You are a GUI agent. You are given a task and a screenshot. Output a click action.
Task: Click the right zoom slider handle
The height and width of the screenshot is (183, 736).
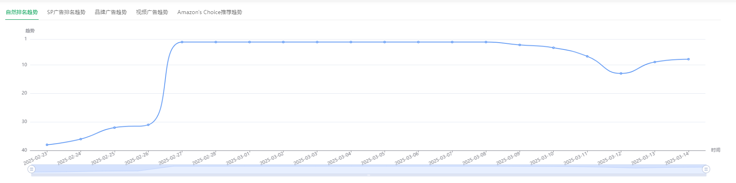pos(706,169)
